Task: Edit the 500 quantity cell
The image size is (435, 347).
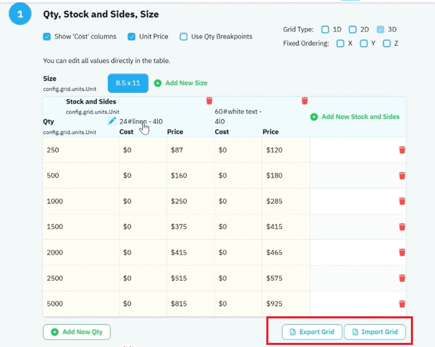Action: click(81, 175)
